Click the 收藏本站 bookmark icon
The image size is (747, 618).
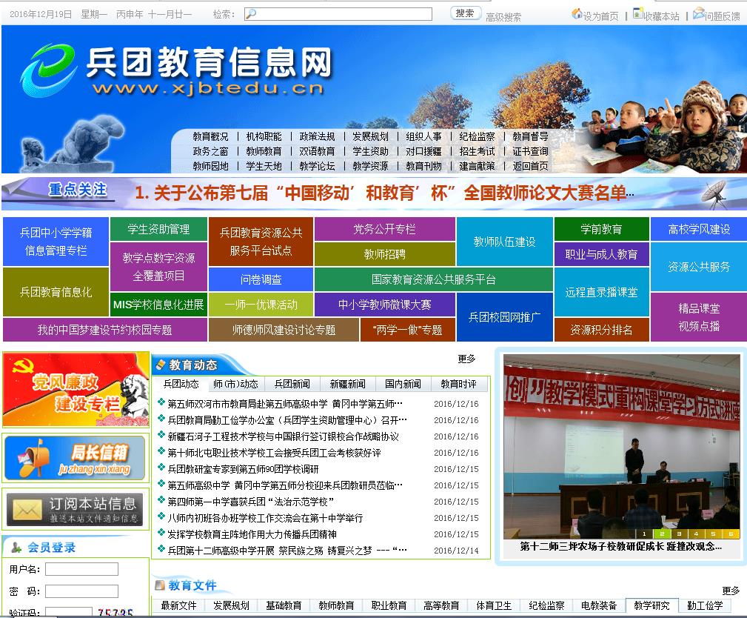point(637,13)
